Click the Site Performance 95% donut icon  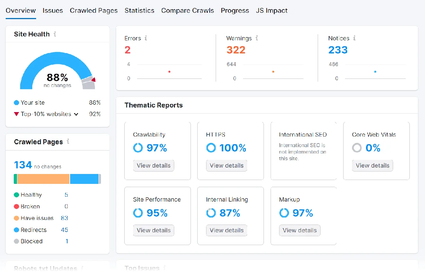(x=138, y=213)
